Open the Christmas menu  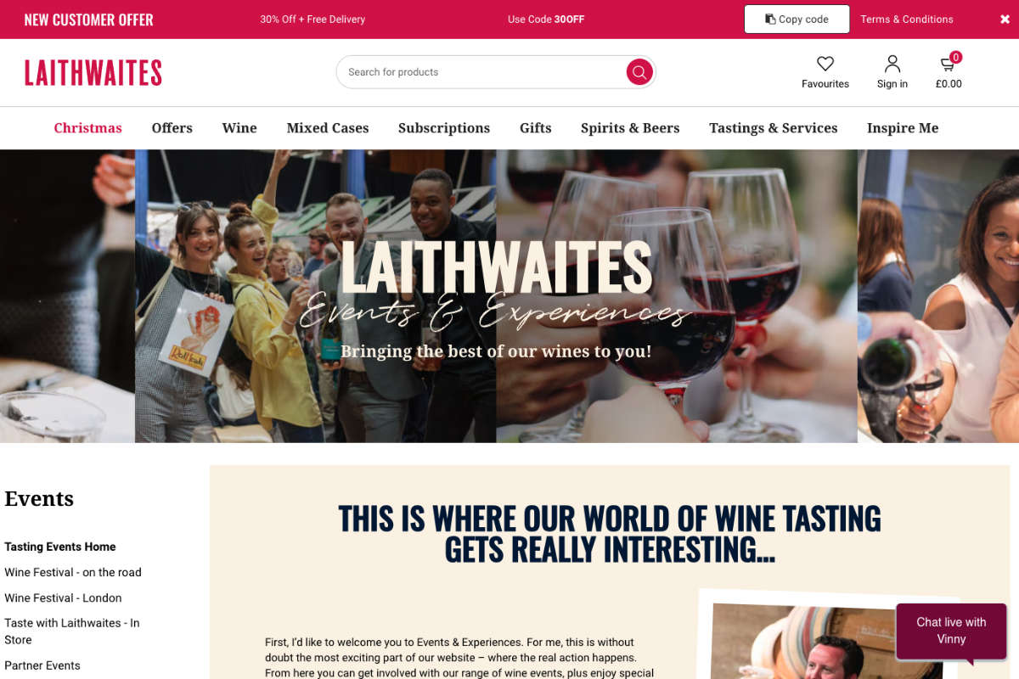click(88, 128)
